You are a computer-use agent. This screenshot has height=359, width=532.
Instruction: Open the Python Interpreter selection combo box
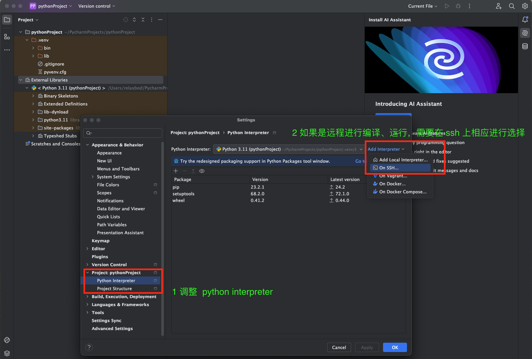tap(289, 149)
